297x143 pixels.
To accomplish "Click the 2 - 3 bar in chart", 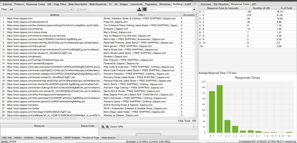I will coord(227,126).
